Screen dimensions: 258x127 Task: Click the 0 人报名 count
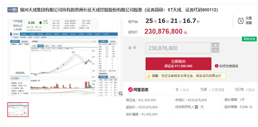point(182,90)
